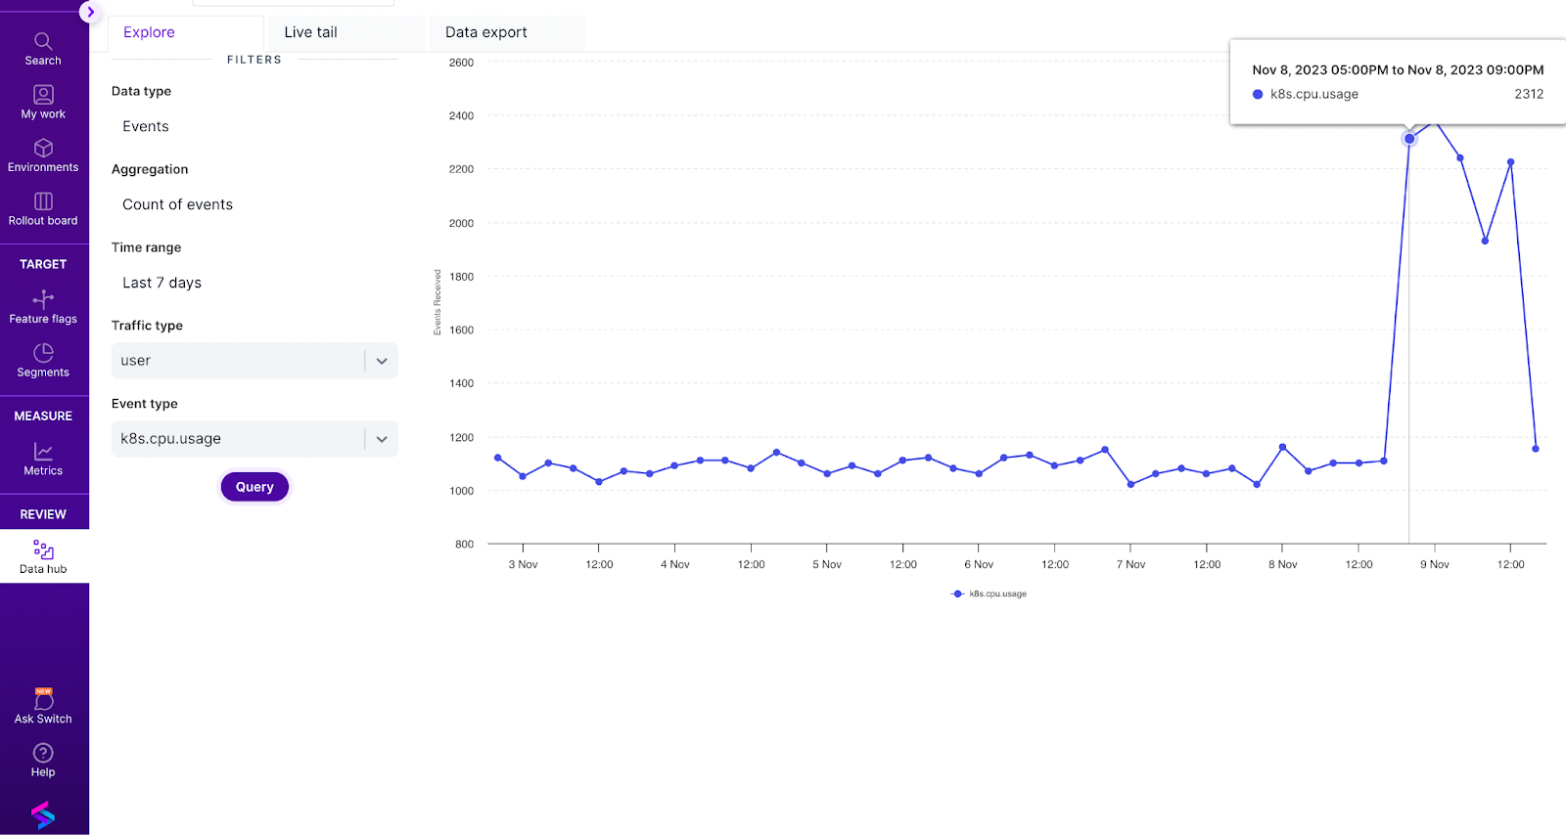Click the Query button
This screenshot has height=835, width=1566.
[254, 487]
